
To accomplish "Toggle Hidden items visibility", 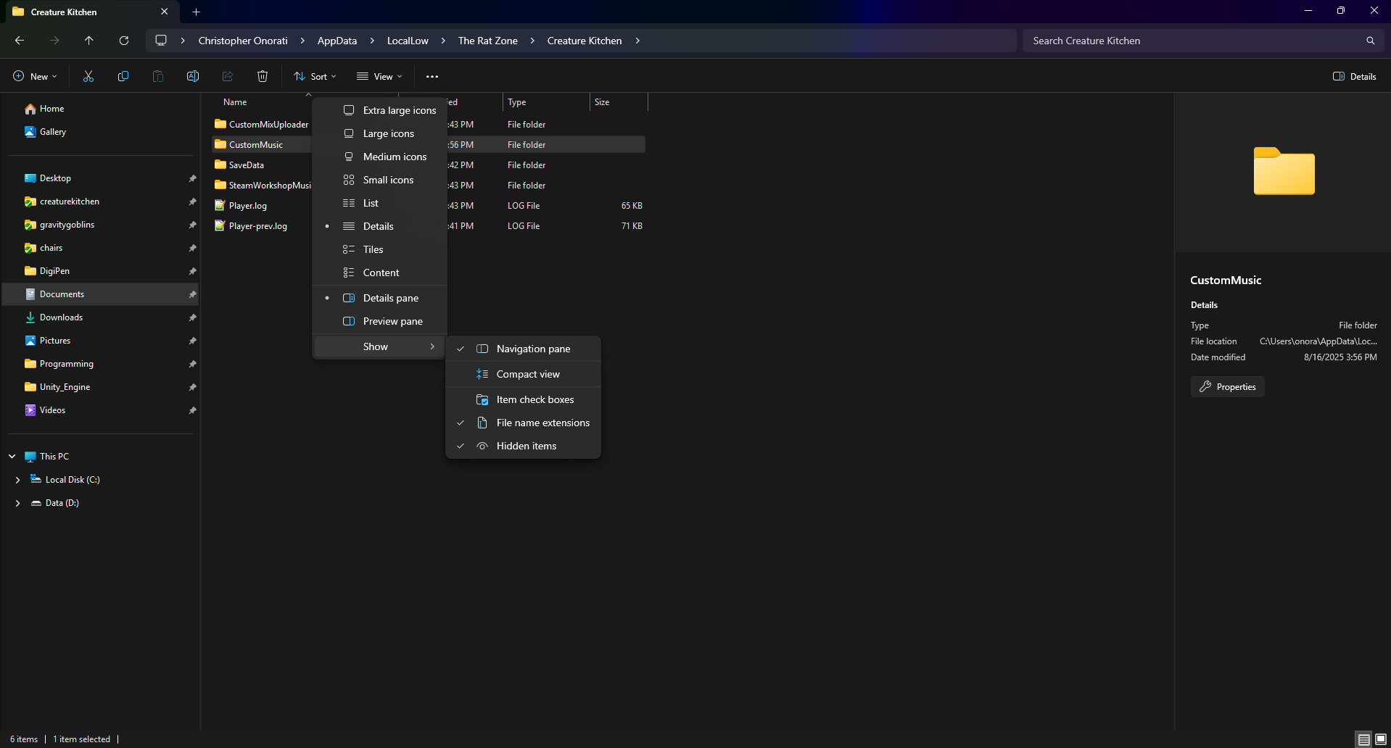I will [523, 446].
